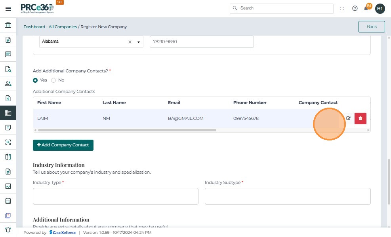The width and height of the screenshot is (391, 237).
Task: Click the Add Company Contact button
Action: [63, 145]
